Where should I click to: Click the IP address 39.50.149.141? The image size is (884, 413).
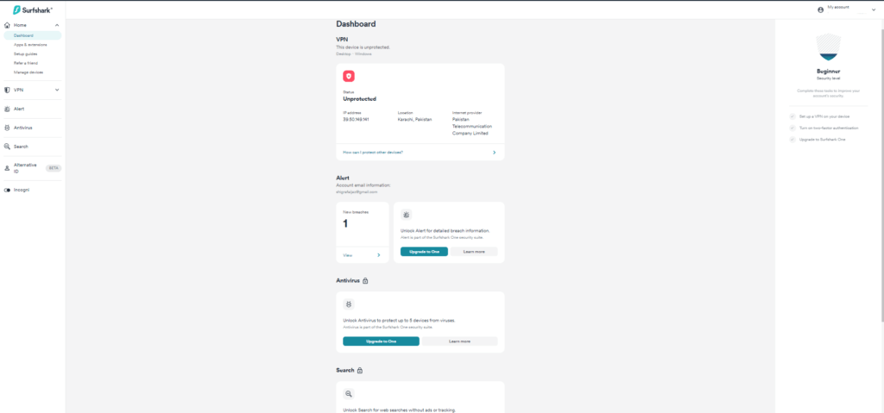[x=356, y=120]
